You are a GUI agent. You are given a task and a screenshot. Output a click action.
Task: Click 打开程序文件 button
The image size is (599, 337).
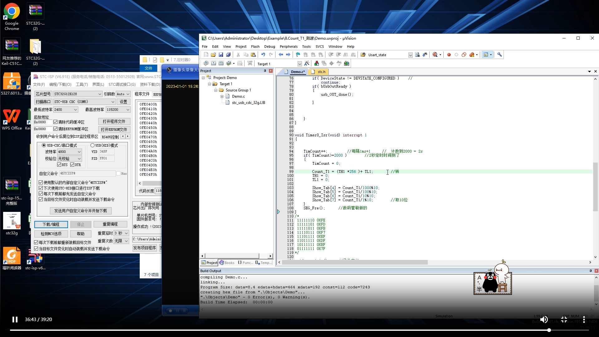pos(114,121)
